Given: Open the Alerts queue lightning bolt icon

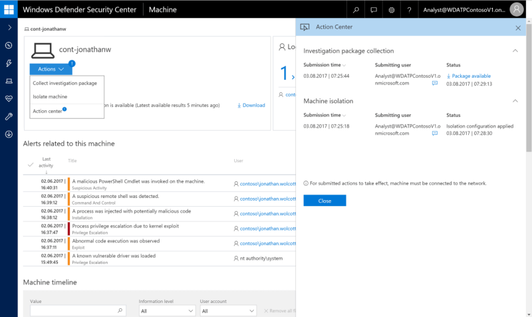Looking at the screenshot, I should [x=9, y=63].
